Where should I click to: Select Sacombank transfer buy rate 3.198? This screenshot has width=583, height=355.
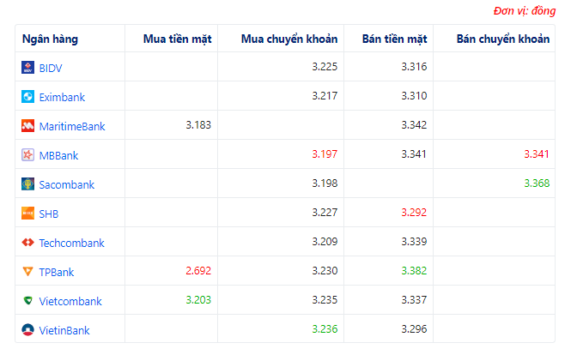[325, 183]
